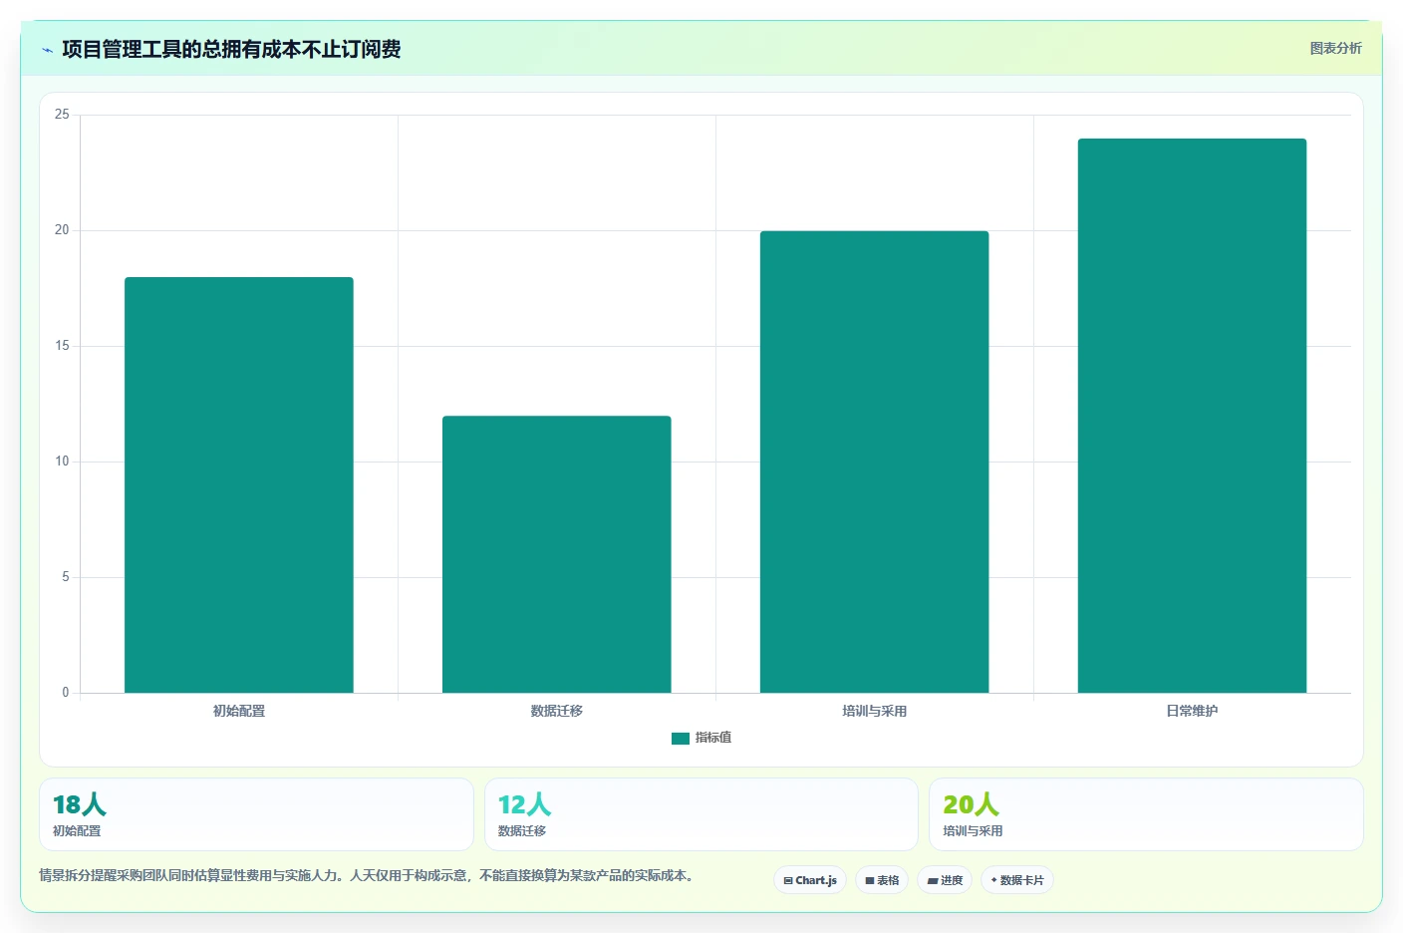Toggle the 指标值 legend item
Viewport: 1403px width, 933px height.
point(701,738)
